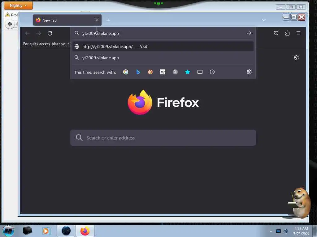The width and height of the screenshot is (317, 237).
Task: Click the gopher assistant character on desktop
Action: 300,203
